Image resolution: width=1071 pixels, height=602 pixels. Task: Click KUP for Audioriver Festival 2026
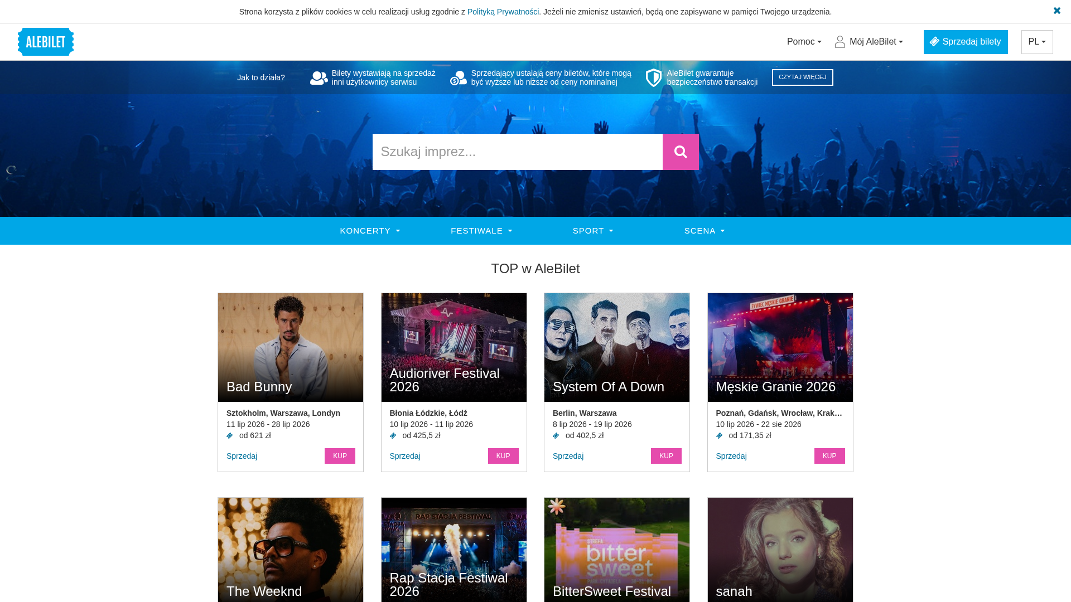(x=503, y=456)
